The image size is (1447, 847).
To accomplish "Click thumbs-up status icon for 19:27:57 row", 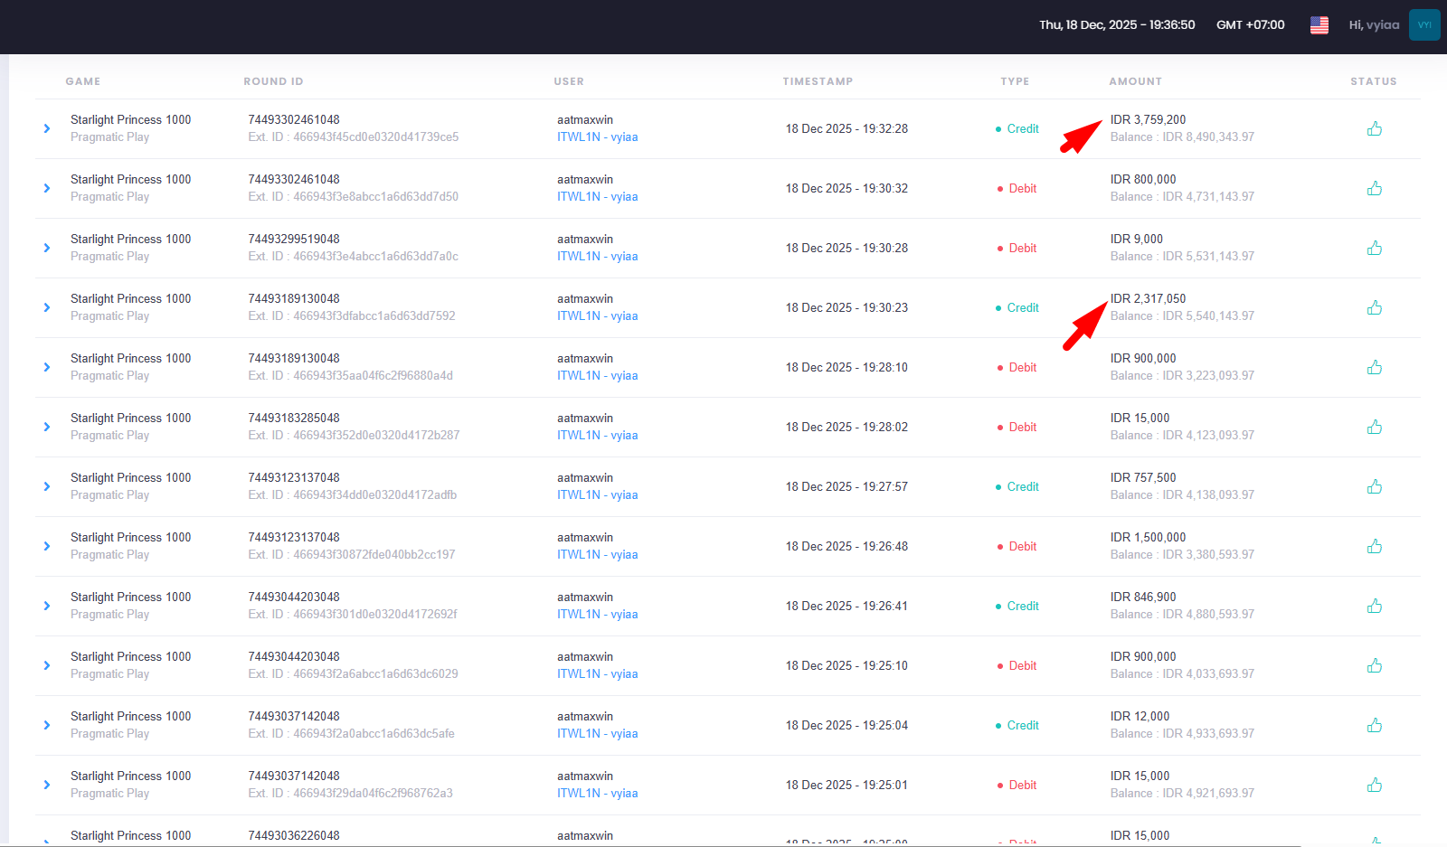I will 1375,486.
